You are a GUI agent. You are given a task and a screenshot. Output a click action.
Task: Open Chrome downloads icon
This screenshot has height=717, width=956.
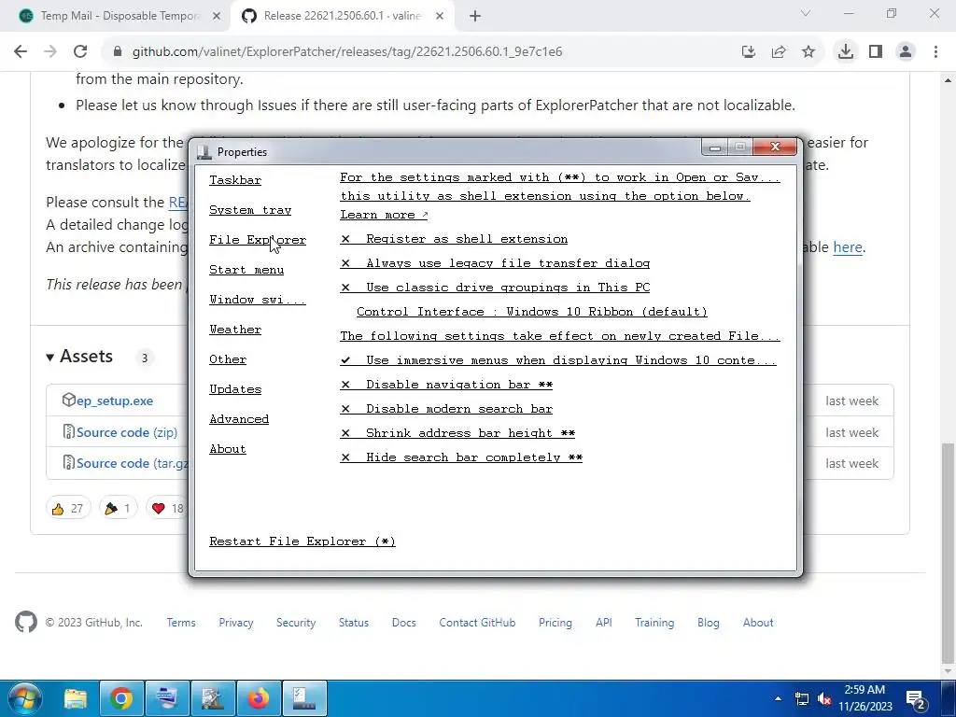pyautogui.click(x=846, y=52)
